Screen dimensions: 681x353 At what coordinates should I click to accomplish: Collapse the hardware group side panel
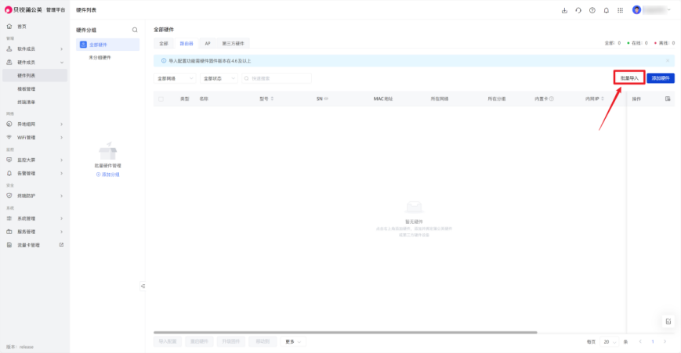[143, 286]
